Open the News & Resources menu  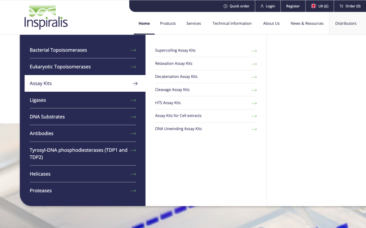point(307,24)
